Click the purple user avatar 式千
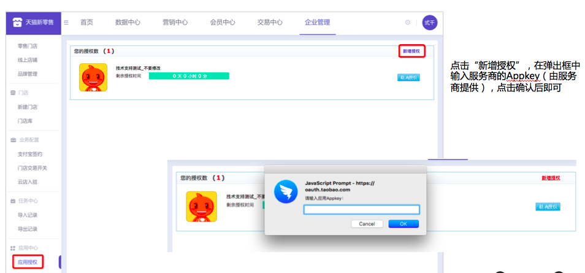 [430, 23]
